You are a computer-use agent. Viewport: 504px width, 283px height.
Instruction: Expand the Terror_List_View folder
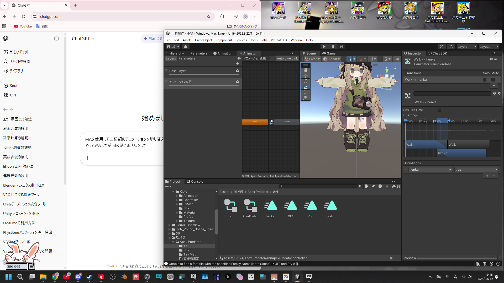click(x=170, y=225)
